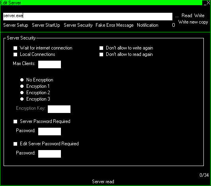Check Don't allow to write again
This screenshot has width=211, height=186.
(102, 48)
